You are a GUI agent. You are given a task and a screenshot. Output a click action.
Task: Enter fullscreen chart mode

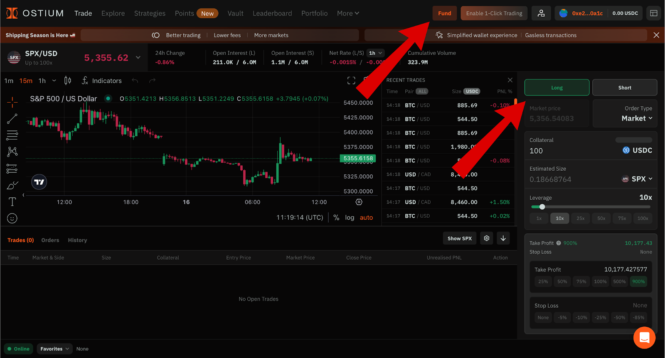pos(351,81)
